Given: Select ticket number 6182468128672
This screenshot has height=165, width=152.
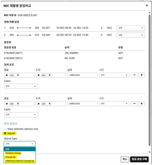Looking at the screenshot, I should tap(13, 58).
